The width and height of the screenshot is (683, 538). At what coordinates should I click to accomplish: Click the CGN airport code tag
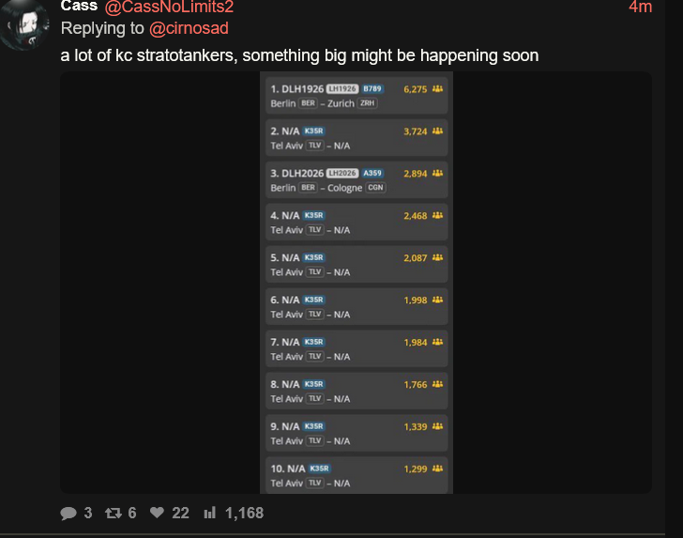tap(375, 188)
